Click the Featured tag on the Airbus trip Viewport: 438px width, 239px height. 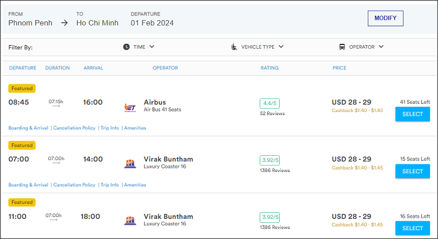[x=22, y=88]
